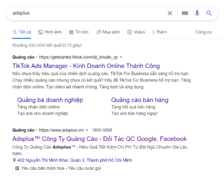Open Công cụ search tools
Screen dimensions: 224x177
tap(204, 32)
